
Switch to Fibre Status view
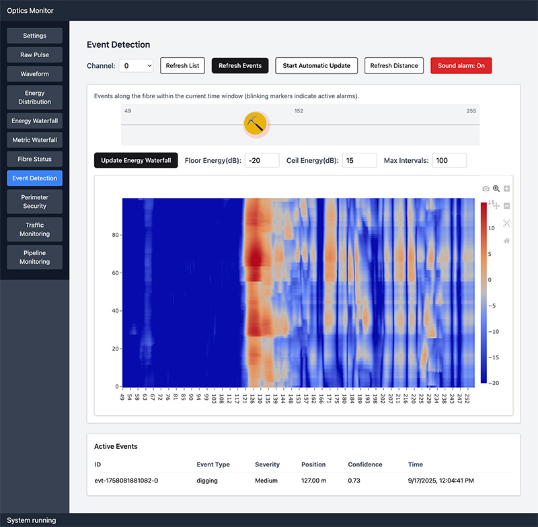(35, 159)
